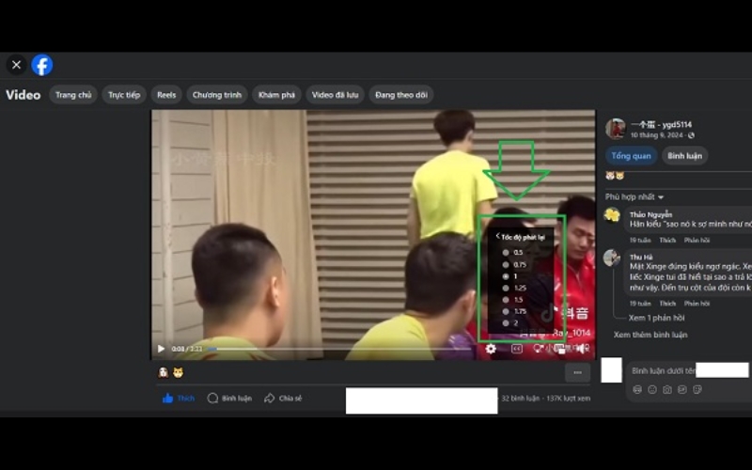
Task: View the 32 bình luận count
Action: [521, 398]
